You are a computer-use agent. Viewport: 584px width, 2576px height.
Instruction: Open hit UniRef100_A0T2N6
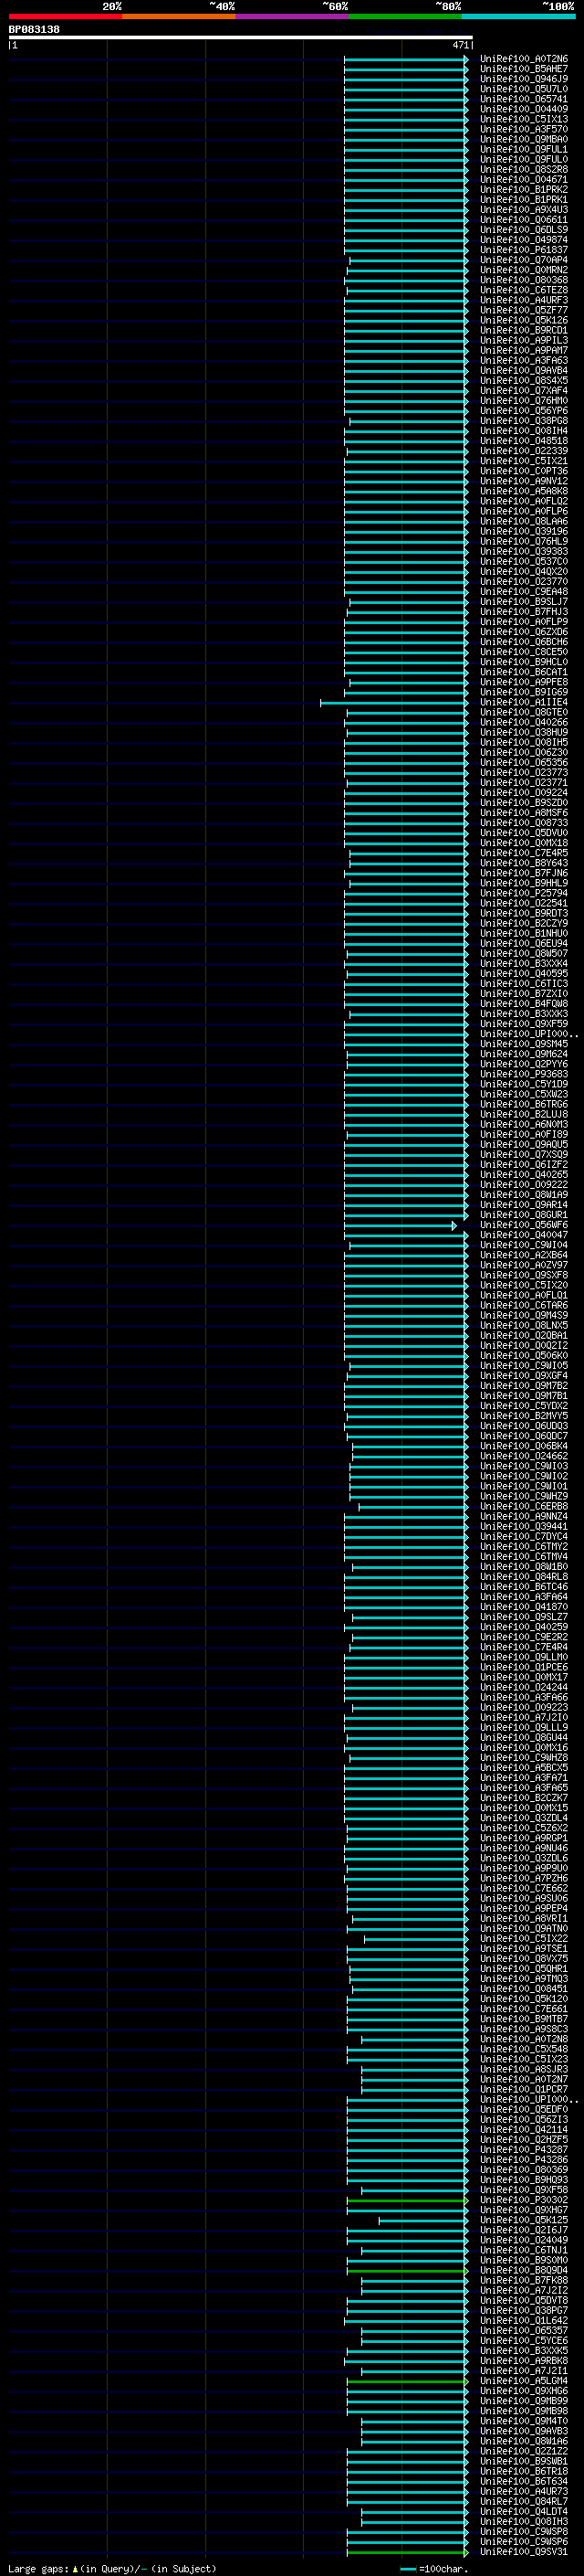coord(523,59)
